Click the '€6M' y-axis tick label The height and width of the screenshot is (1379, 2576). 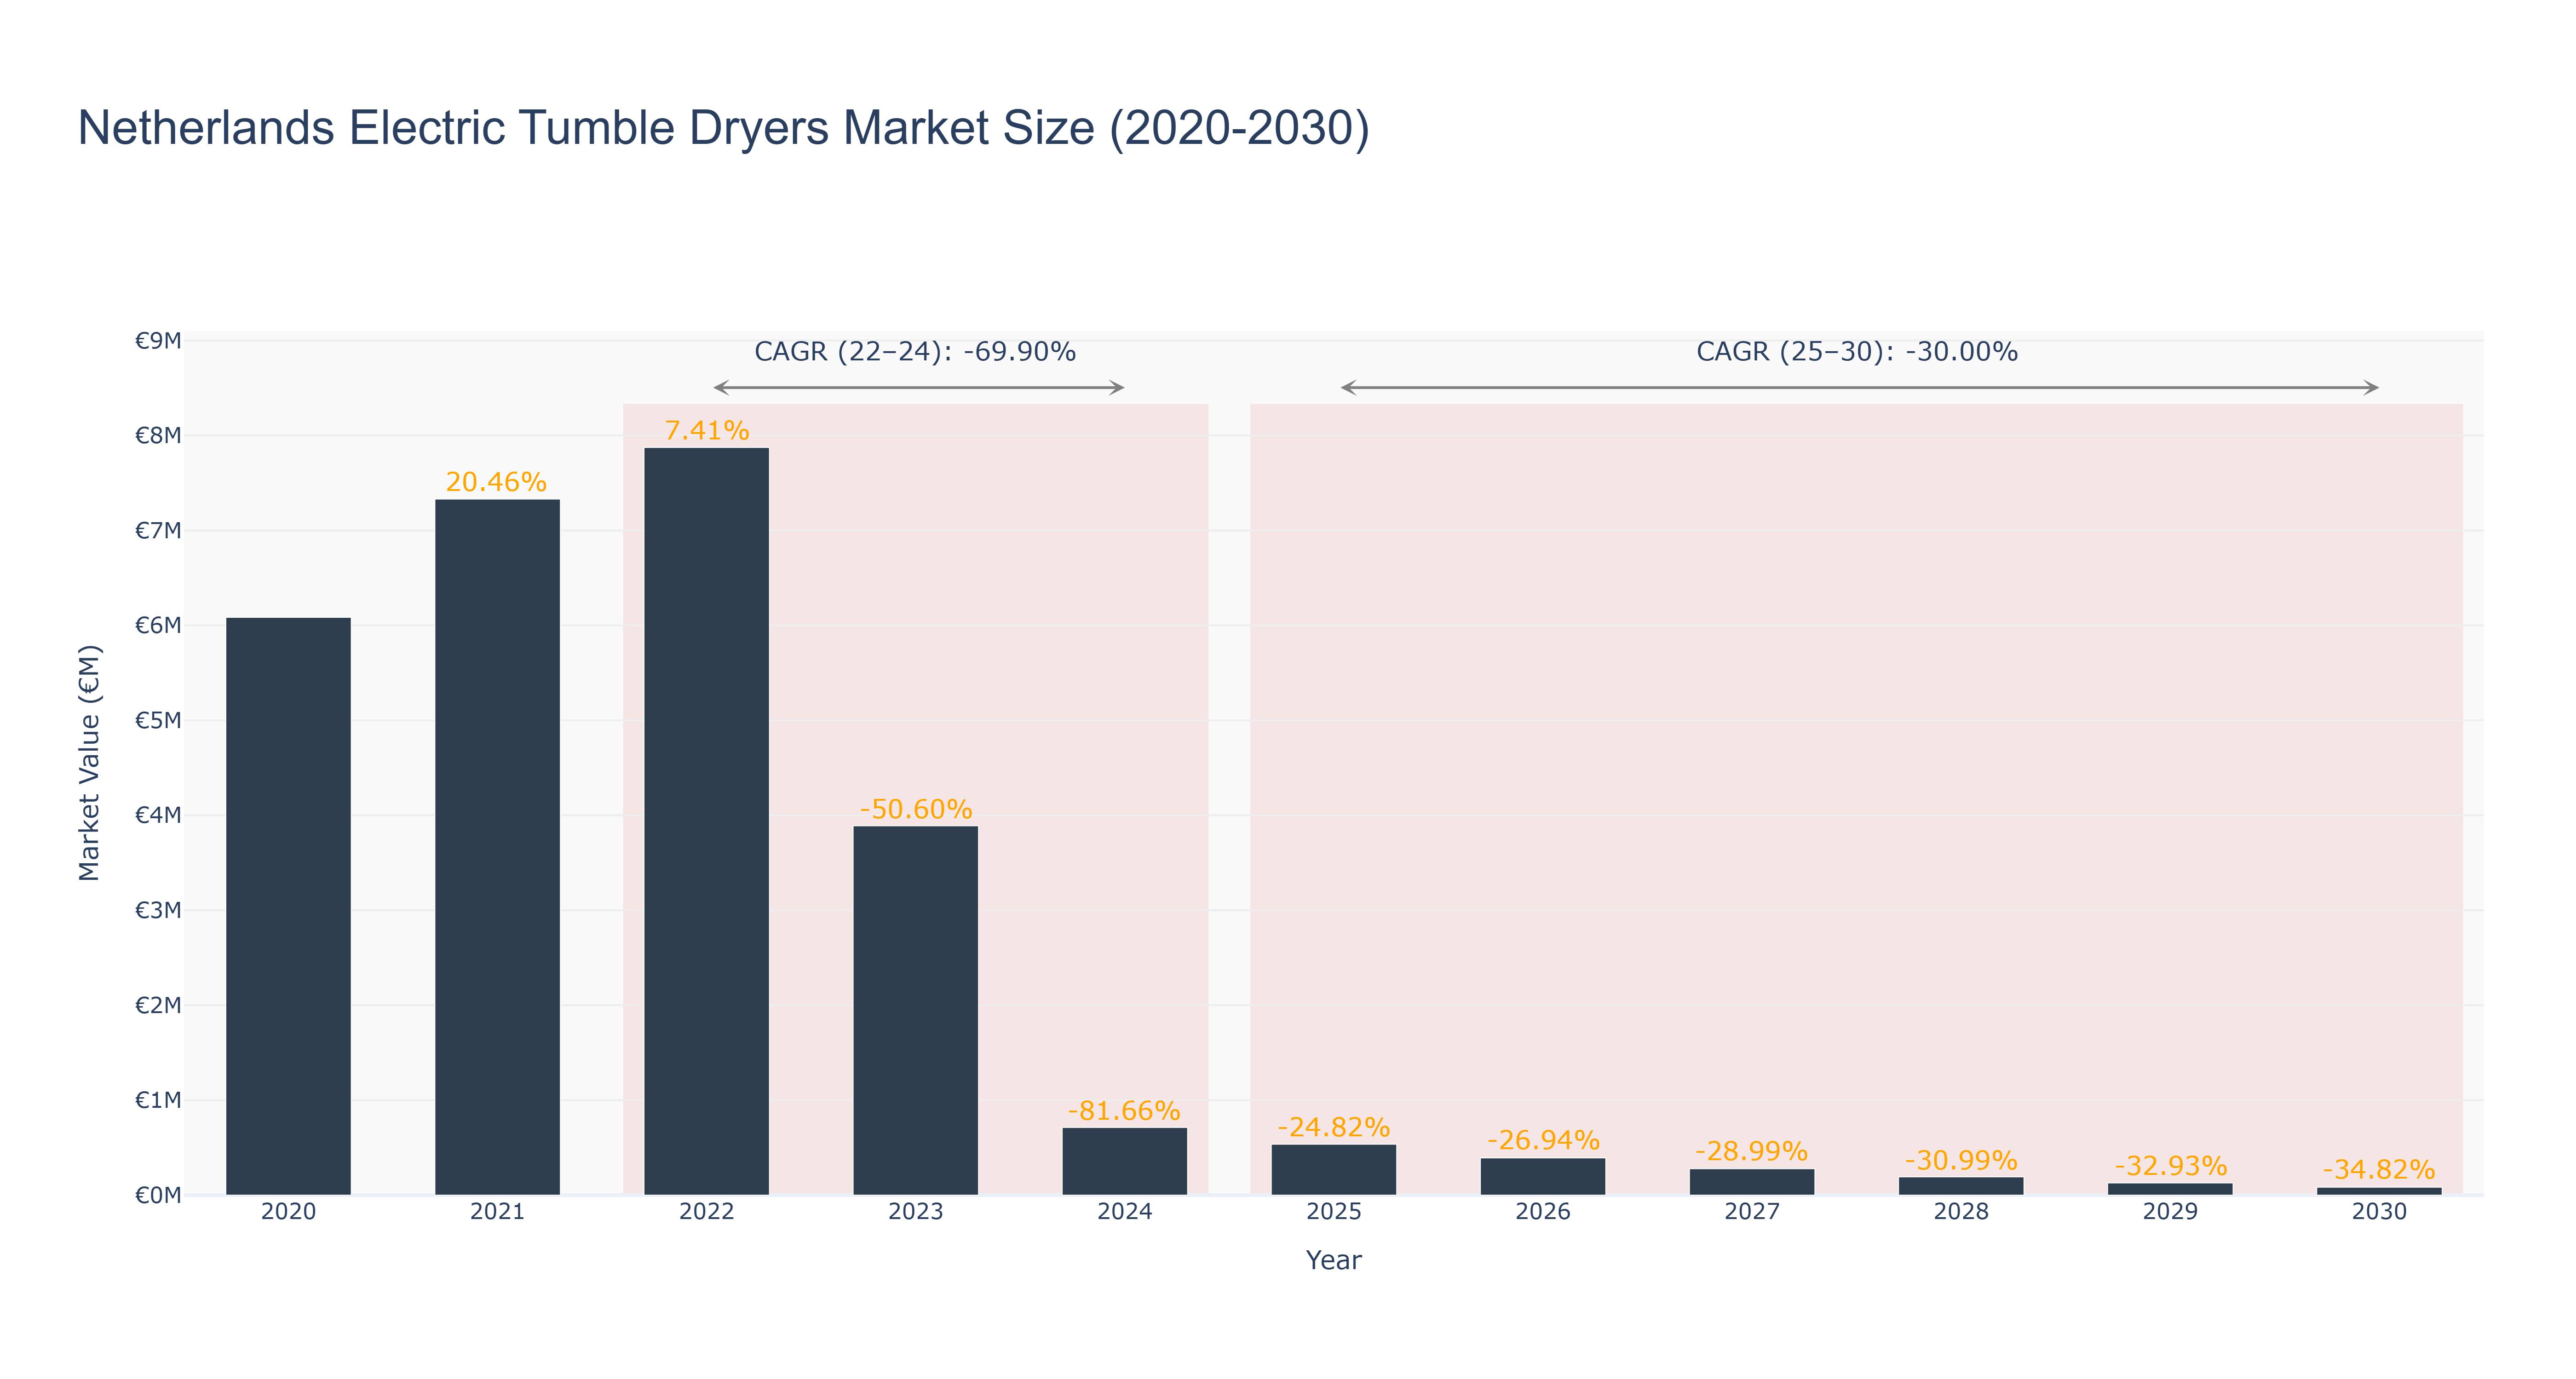158,626
